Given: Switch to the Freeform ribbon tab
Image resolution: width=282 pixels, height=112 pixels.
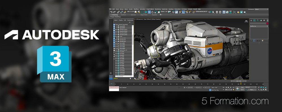Looking at the screenshot, I should click(123, 15).
